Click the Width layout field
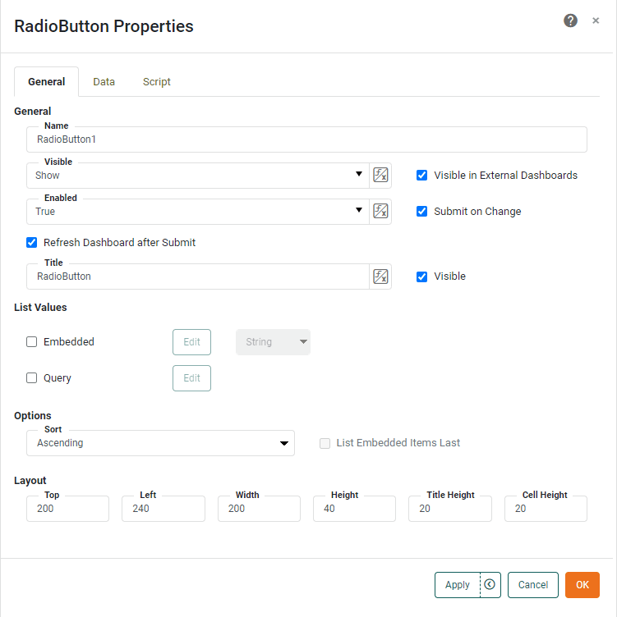The image size is (617, 617). [259, 510]
